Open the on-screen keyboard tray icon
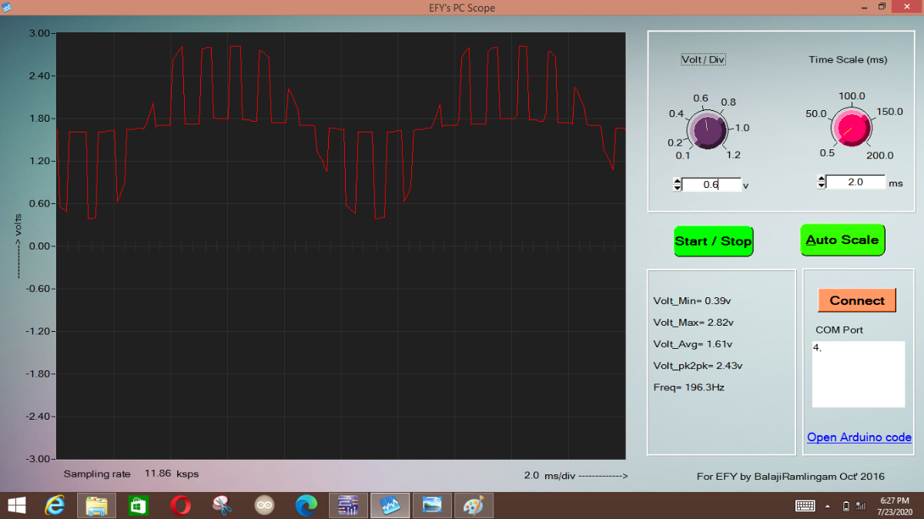924x519 pixels. (x=805, y=506)
